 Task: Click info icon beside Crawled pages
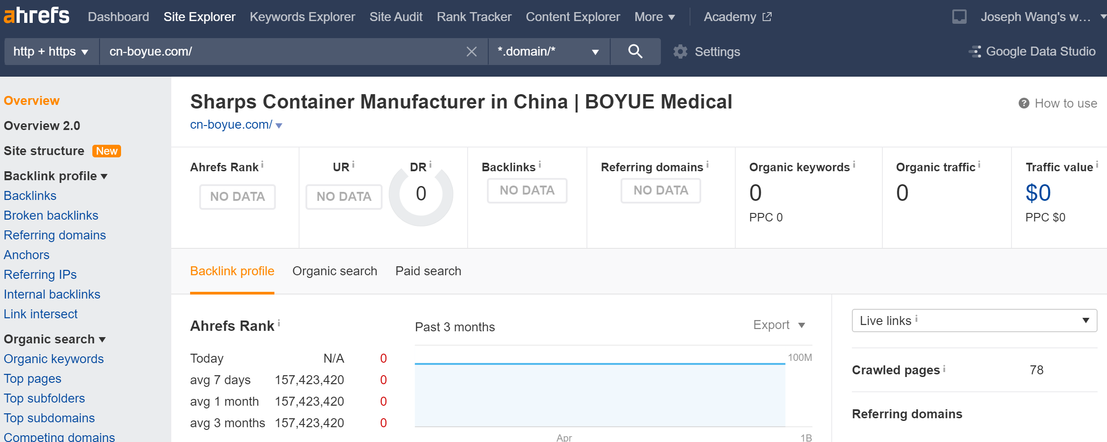click(x=944, y=368)
